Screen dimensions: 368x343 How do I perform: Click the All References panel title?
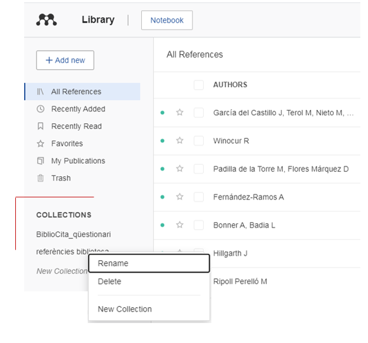pos(194,55)
